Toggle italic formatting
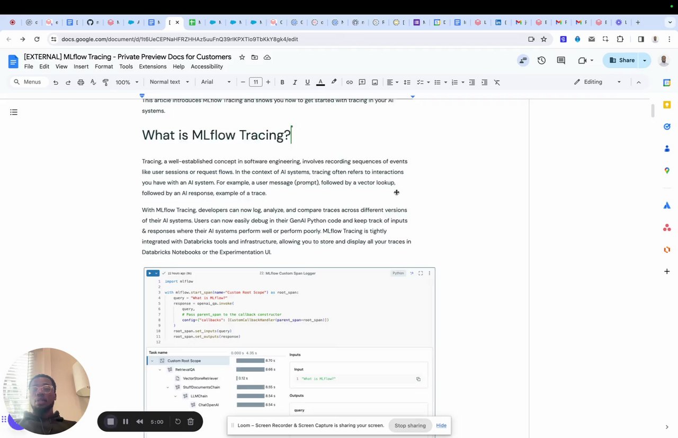The width and height of the screenshot is (678, 438). coord(295,82)
